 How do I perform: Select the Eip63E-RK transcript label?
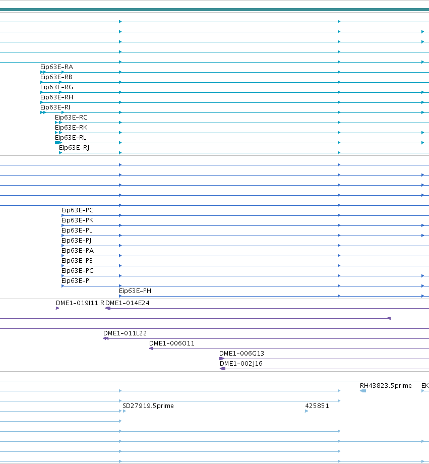point(71,127)
